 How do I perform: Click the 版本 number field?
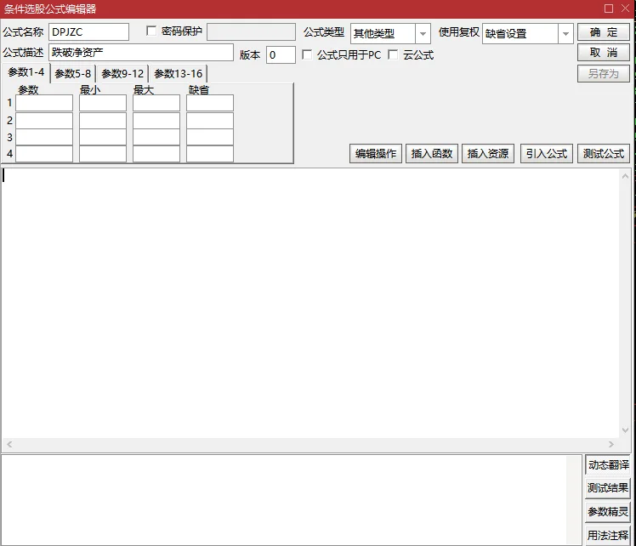pos(281,54)
